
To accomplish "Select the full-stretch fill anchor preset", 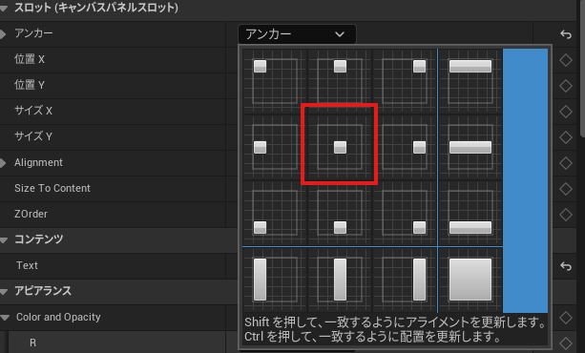I will pyautogui.click(x=470, y=280).
